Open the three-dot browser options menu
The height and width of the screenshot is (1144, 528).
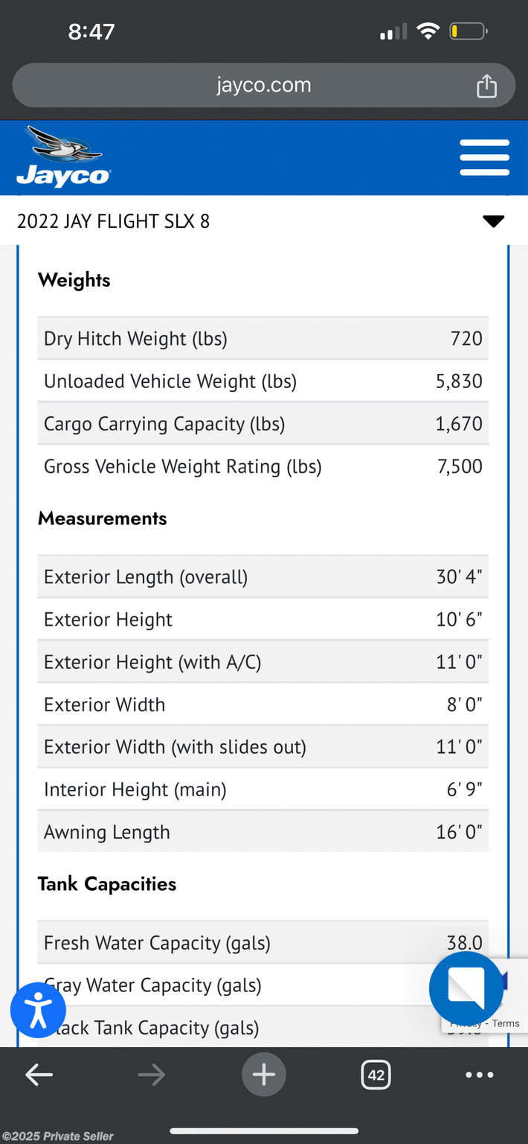point(479,1075)
